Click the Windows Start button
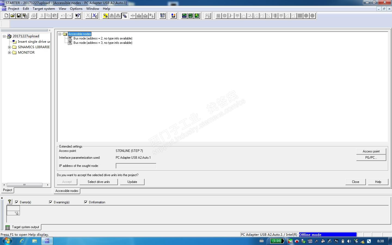This screenshot has height=245, width=392. (7, 241)
